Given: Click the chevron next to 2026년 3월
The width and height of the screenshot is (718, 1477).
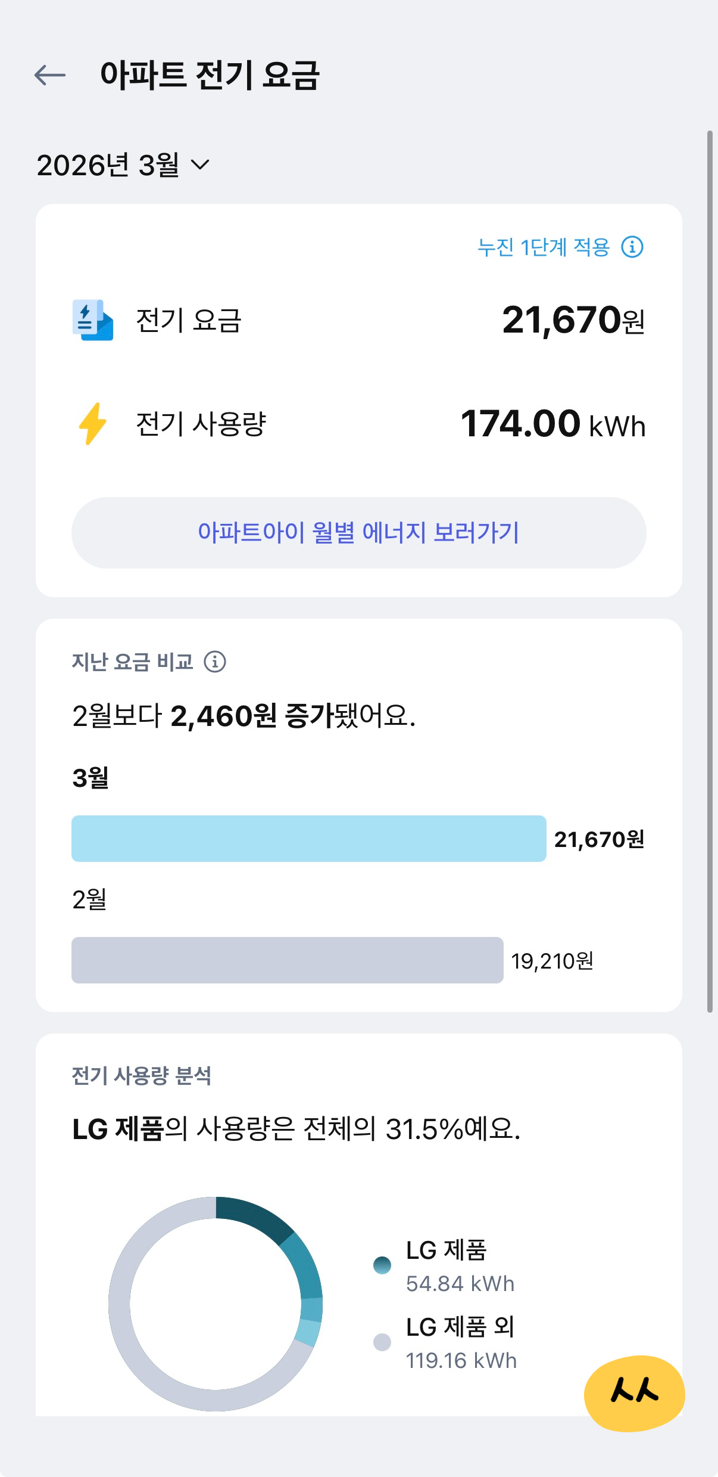Looking at the screenshot, I should 201,165.
